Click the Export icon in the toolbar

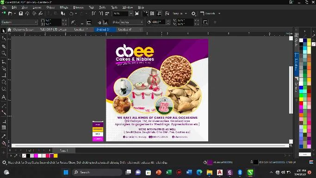tap(101, 13)
